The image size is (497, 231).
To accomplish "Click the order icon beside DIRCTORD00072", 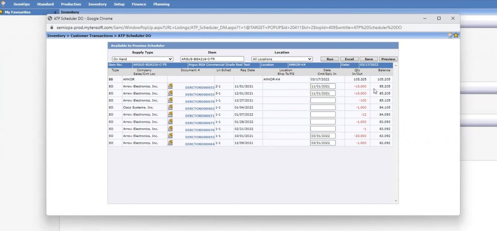I will (170, 121).
